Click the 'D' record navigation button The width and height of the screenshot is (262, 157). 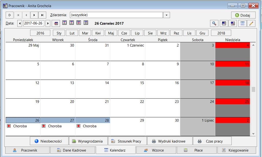(x=9, y=15)
